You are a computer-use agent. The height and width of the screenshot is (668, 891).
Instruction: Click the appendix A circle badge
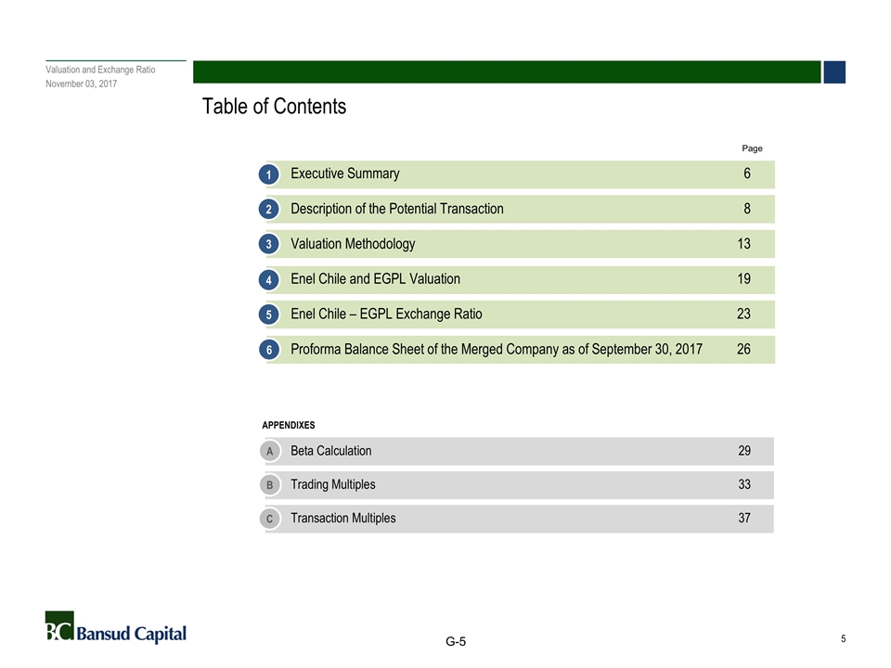(270, 452)
